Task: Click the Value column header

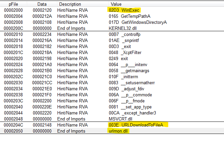Action: (x=117, y=4)
